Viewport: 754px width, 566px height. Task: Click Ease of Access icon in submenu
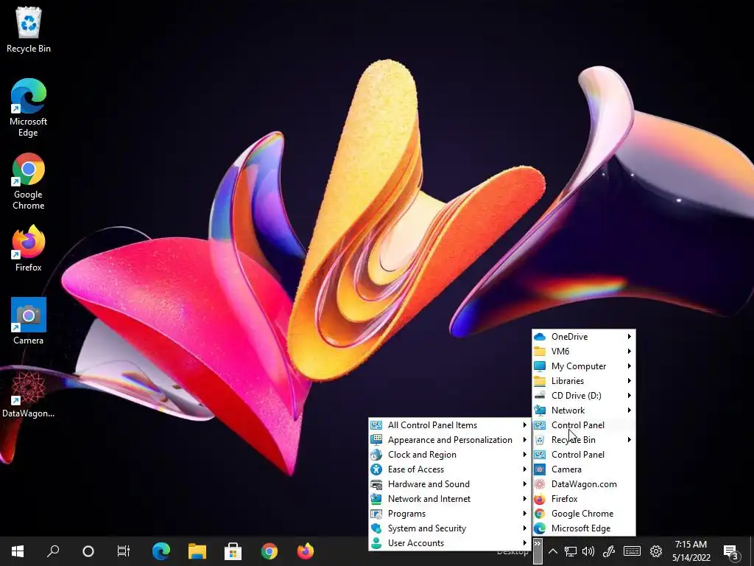[x=376, y=469]
